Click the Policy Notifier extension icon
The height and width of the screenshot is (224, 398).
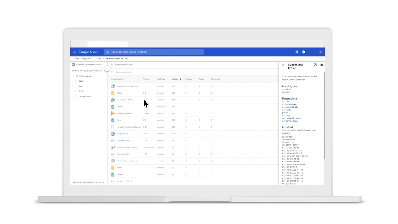[x=113, y=134]
